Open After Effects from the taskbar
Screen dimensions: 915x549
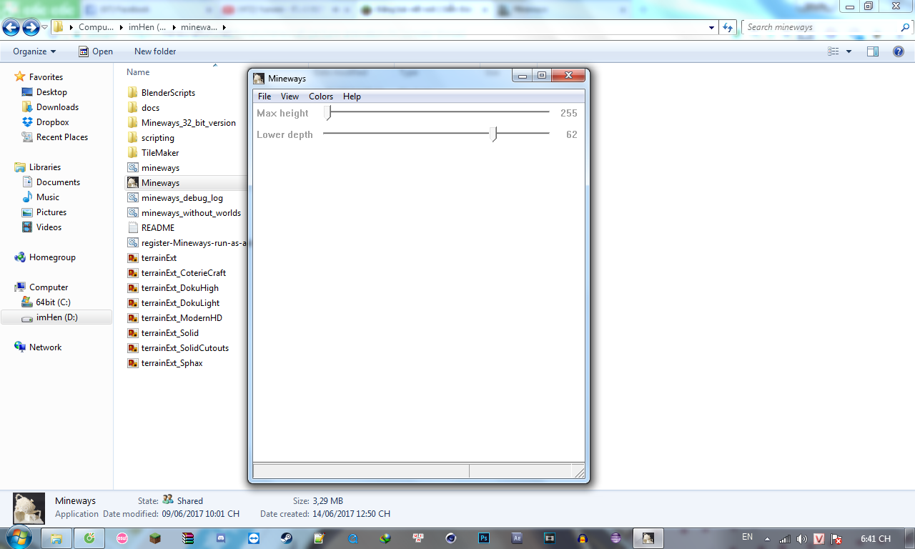coord(517,538)
